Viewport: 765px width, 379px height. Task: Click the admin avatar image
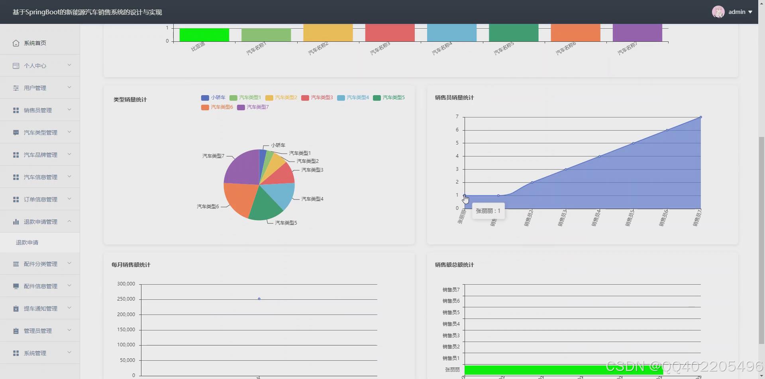[x=718, y=12]
